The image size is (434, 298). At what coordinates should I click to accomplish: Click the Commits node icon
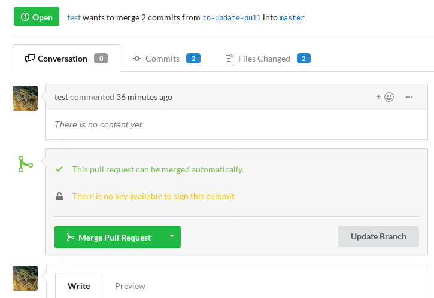(x=137, y=59)
